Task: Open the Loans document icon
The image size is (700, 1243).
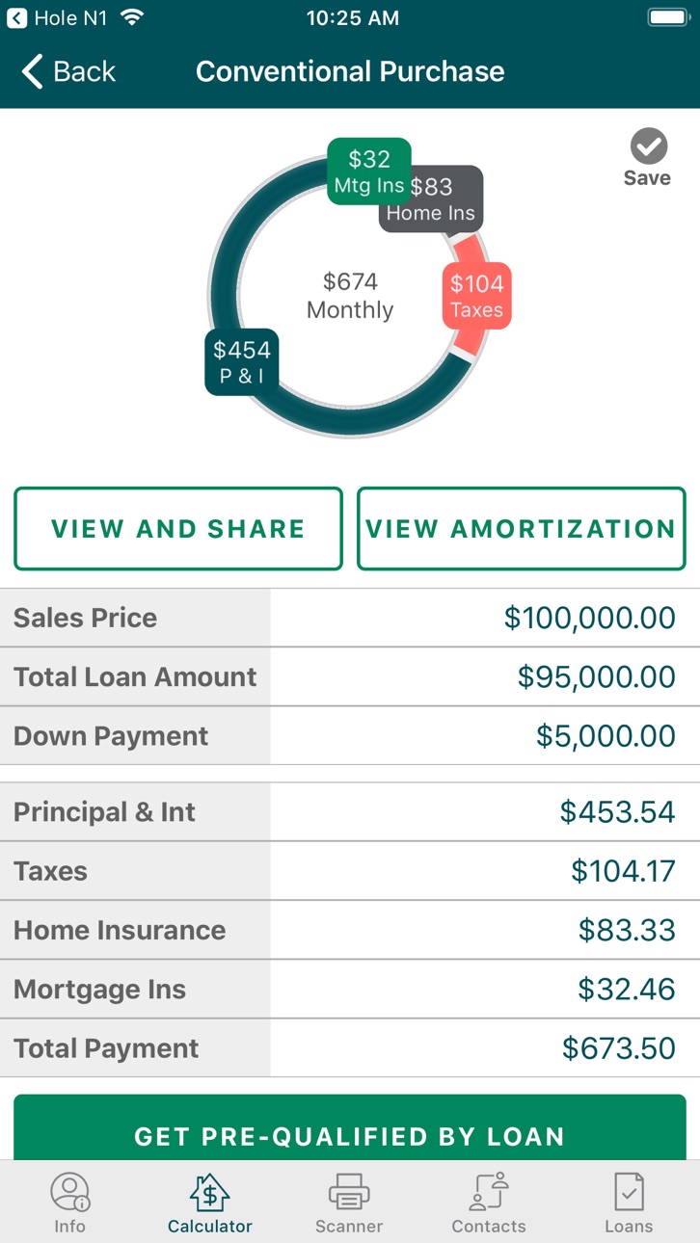Action: click(x=629, y=1192)
